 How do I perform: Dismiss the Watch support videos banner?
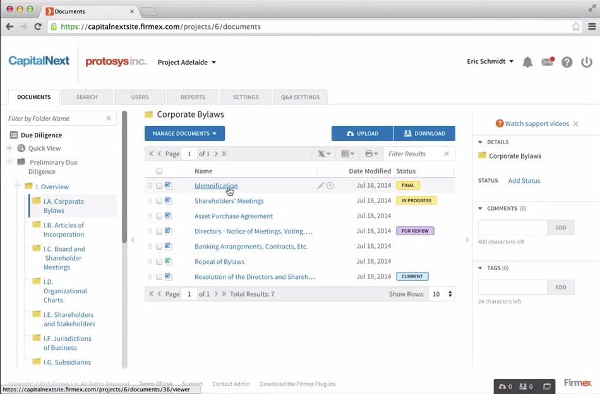(x=575, y=124)
